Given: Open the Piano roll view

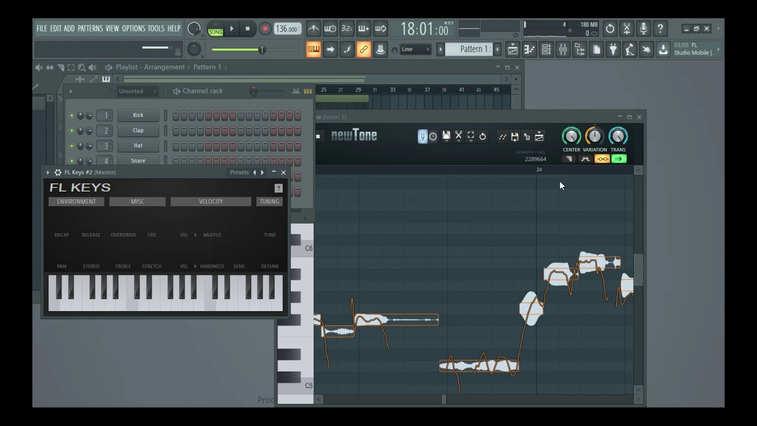Looking at the screenshot, I should coord(529,50).
